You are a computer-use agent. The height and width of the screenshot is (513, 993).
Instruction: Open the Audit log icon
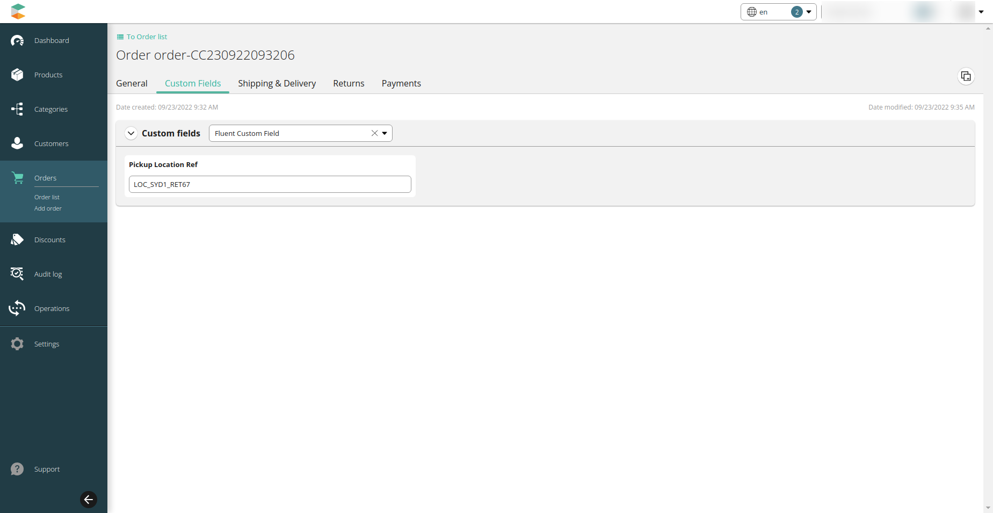(x=17, y=274)
